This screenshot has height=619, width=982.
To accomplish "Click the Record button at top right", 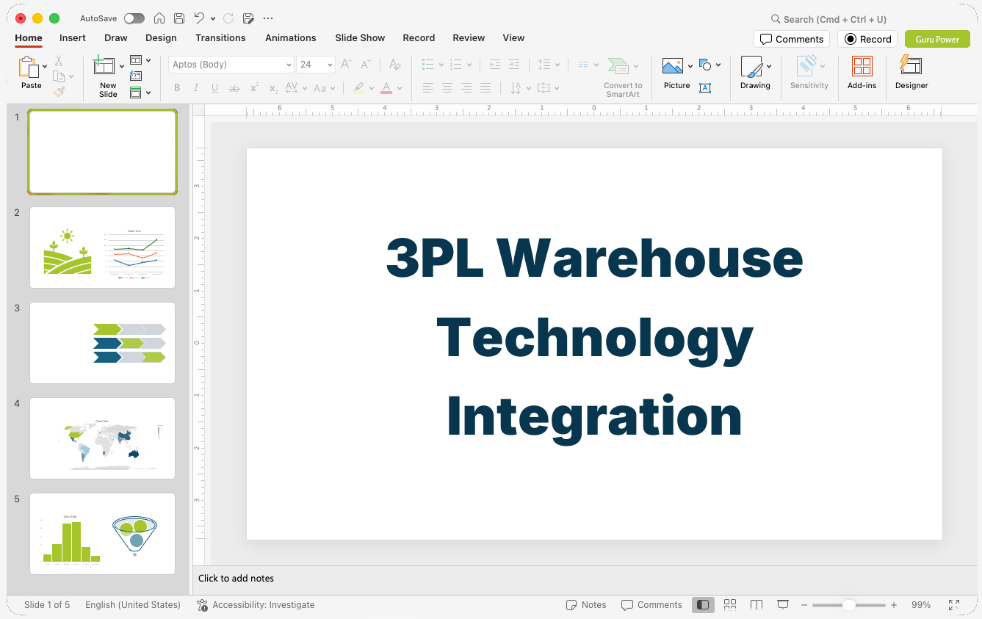I will 867,39.
